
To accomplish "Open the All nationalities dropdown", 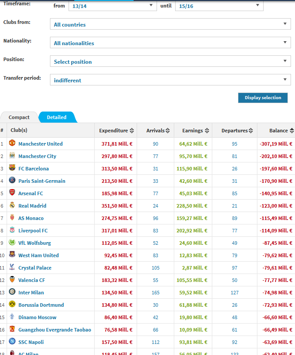I will (x=170, y=43).
